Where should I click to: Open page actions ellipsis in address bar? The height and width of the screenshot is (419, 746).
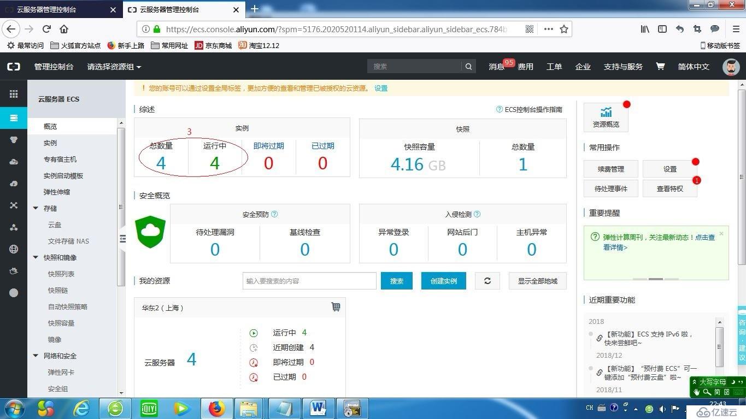click(548, 29)
